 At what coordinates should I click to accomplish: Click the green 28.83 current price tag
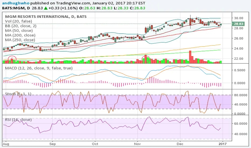[238, 24]
